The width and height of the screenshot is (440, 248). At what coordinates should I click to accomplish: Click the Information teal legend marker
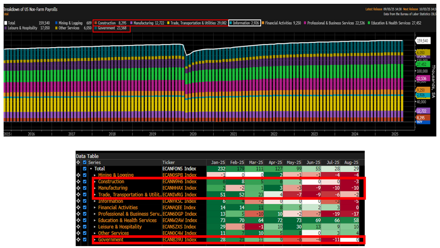(x=231, y=23)
